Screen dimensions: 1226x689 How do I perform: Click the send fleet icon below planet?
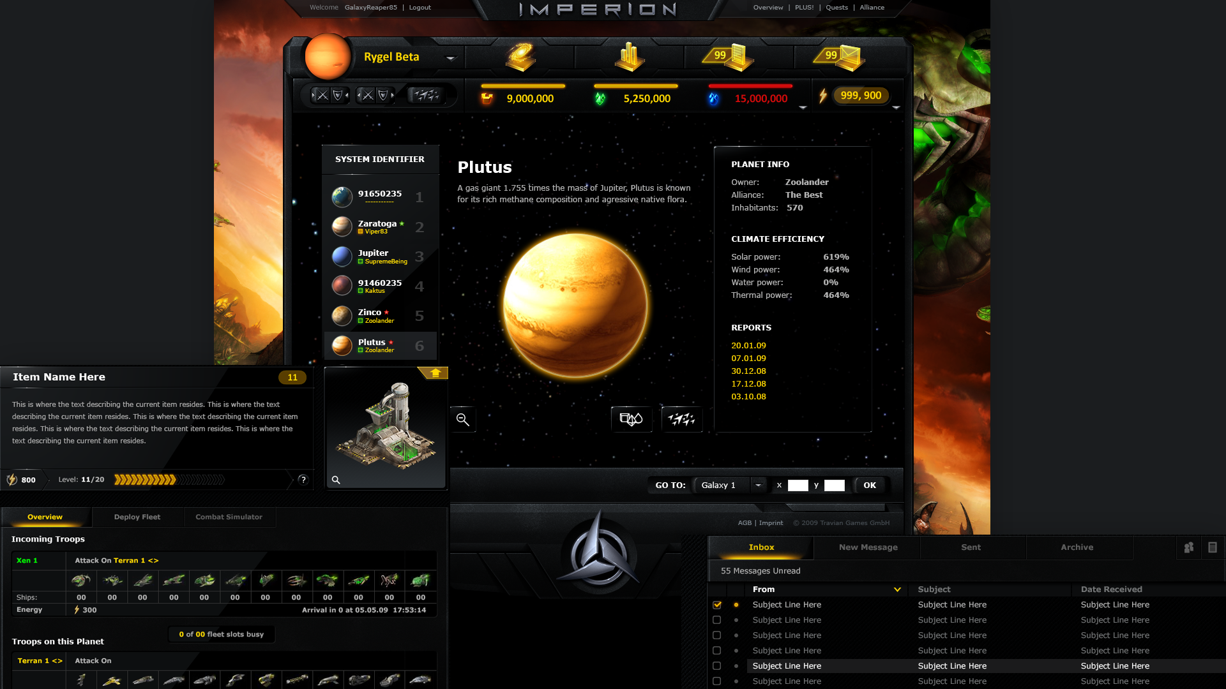(681, 419)
